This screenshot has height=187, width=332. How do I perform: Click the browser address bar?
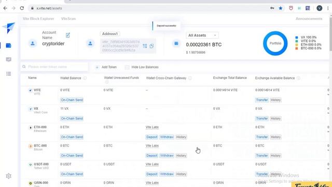[x=148, y=8]
